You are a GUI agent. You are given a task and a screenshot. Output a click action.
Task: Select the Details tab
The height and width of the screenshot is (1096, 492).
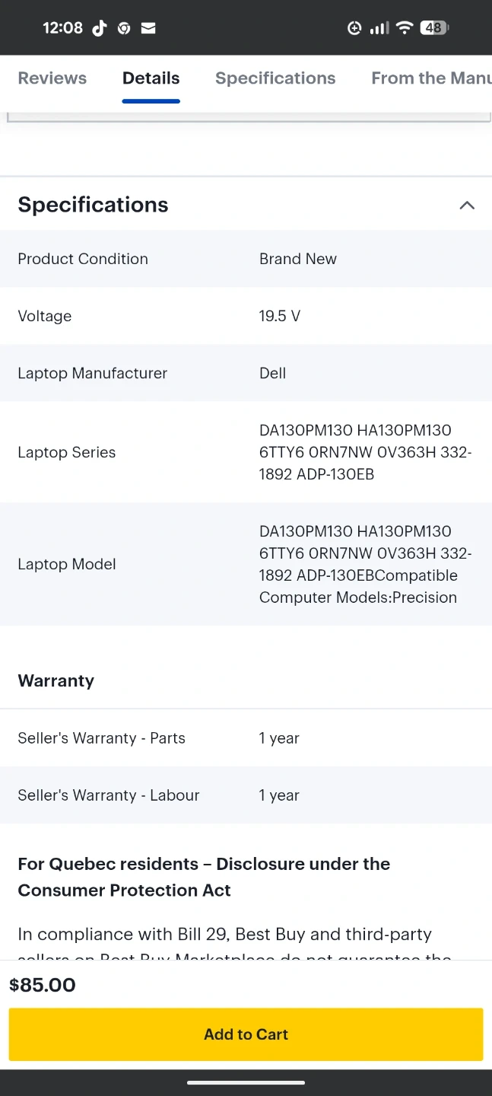point(151,78)
